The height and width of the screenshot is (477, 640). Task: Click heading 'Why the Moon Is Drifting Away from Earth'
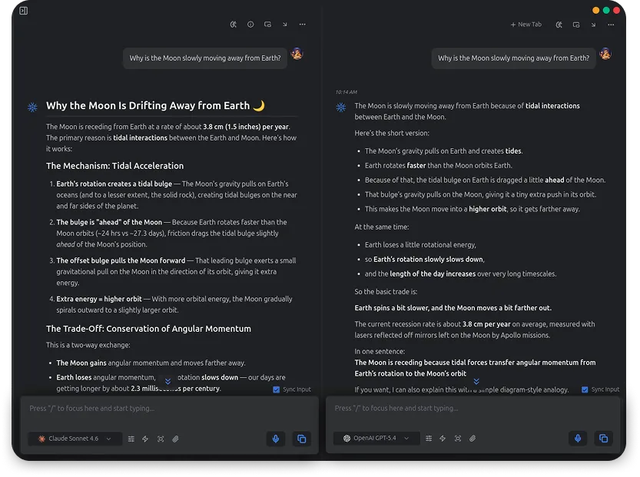click(155, 106)
